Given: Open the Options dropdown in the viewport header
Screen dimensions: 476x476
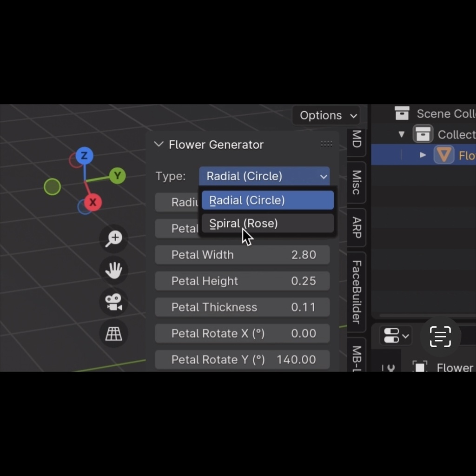Looking at the screenshot, I should 326,115.
